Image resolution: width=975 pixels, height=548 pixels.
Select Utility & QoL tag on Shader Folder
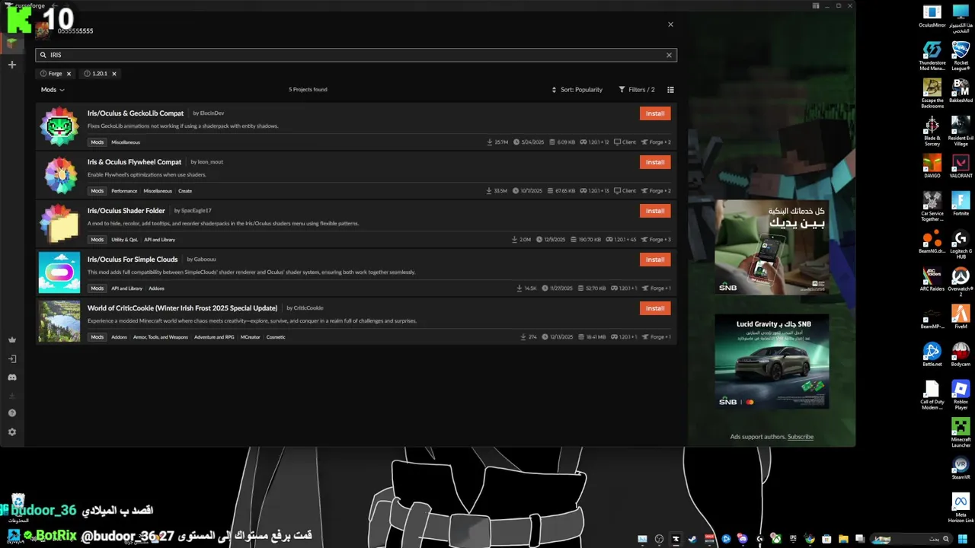coord(125,240)
